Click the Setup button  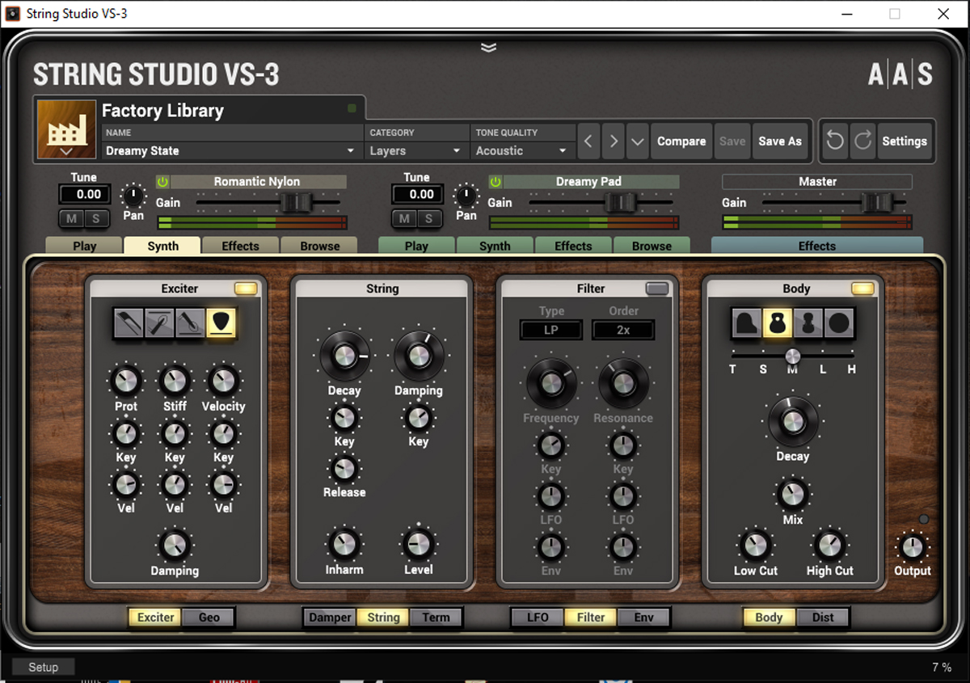point(44,667)
